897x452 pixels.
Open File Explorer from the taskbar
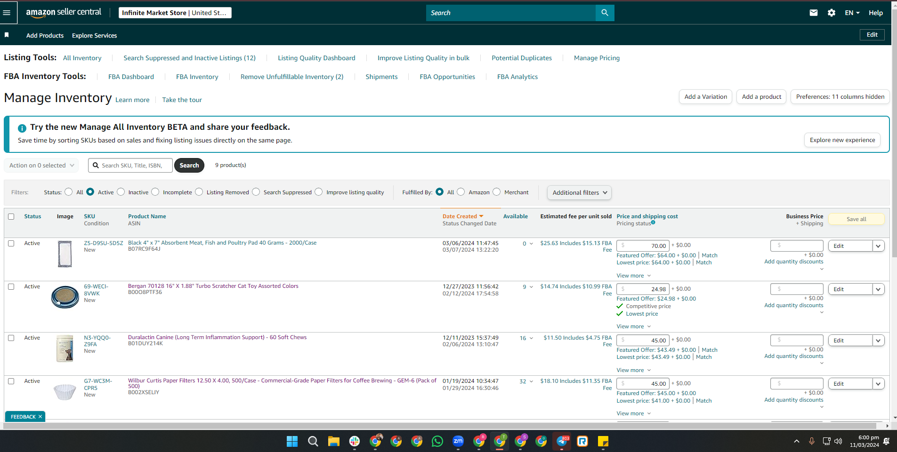click(334, 441)
